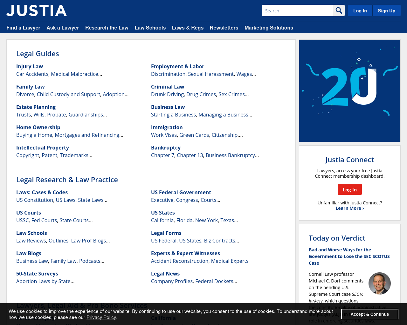This screenshot has width=407, height=325.
Task: Open Drunk Driving link
Action: point(167,94)
